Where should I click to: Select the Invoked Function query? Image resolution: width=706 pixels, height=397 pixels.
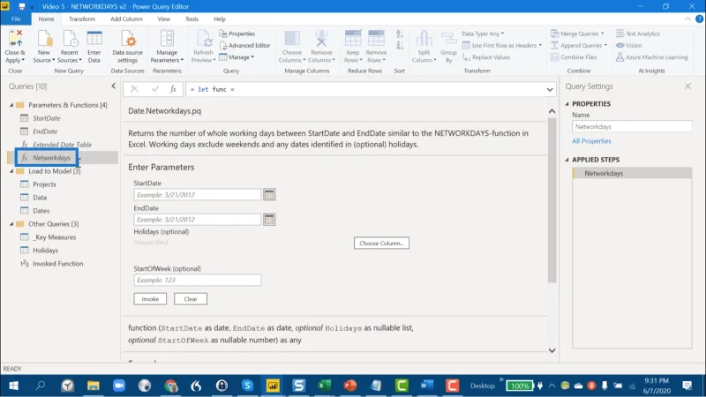point(57,264)
